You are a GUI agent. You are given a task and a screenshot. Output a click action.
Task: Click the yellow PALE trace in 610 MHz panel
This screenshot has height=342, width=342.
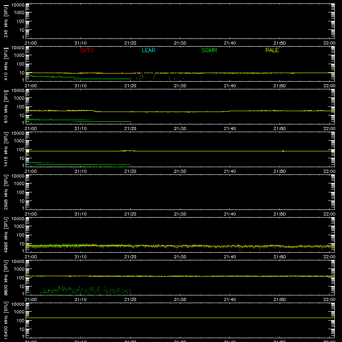(180, 112)
